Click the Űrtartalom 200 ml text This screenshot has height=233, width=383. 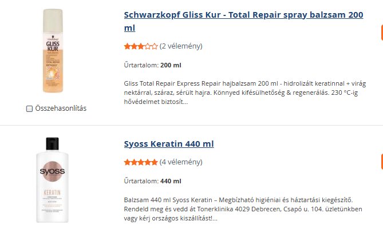[152, 65]
